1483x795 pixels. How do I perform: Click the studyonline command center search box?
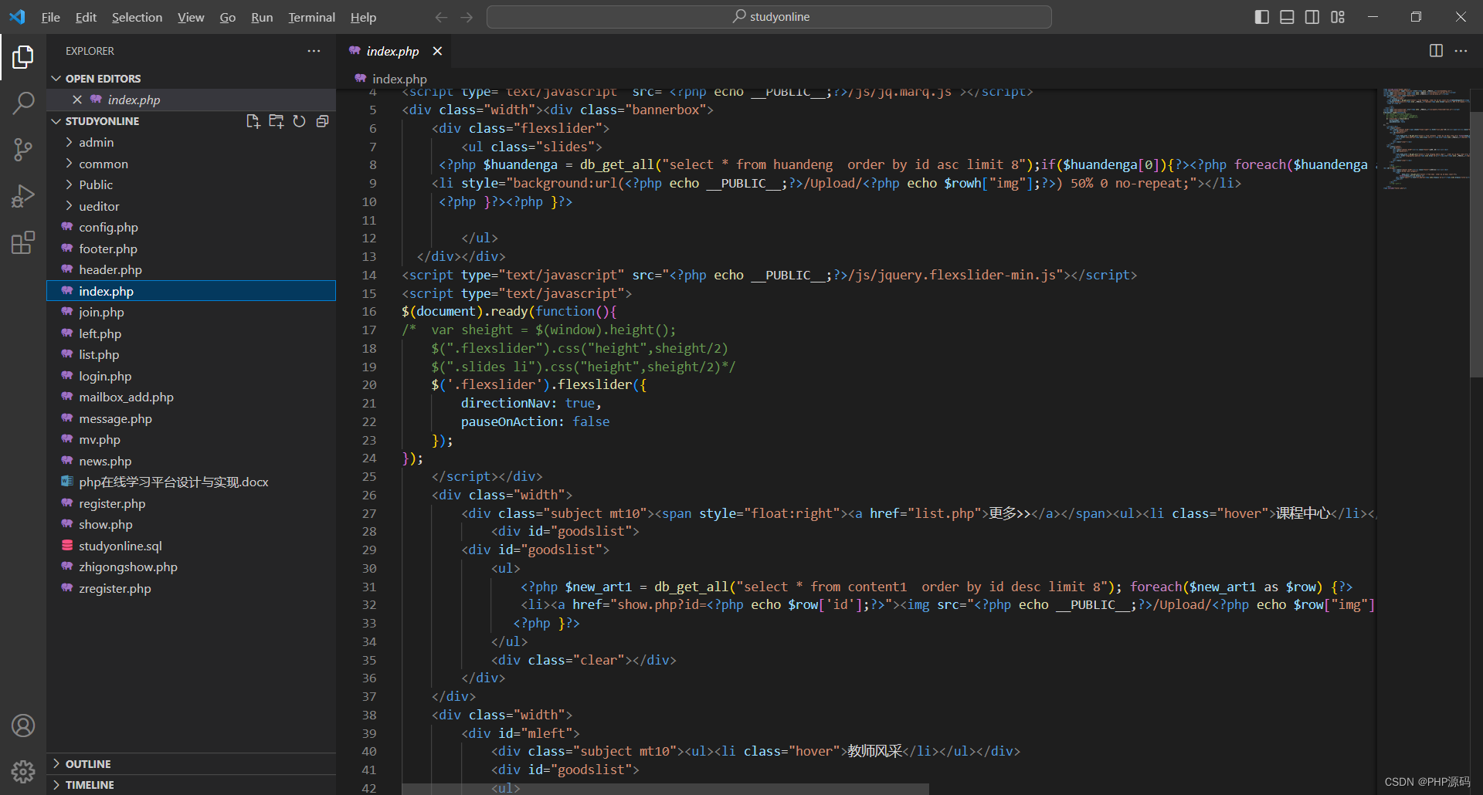769,17
